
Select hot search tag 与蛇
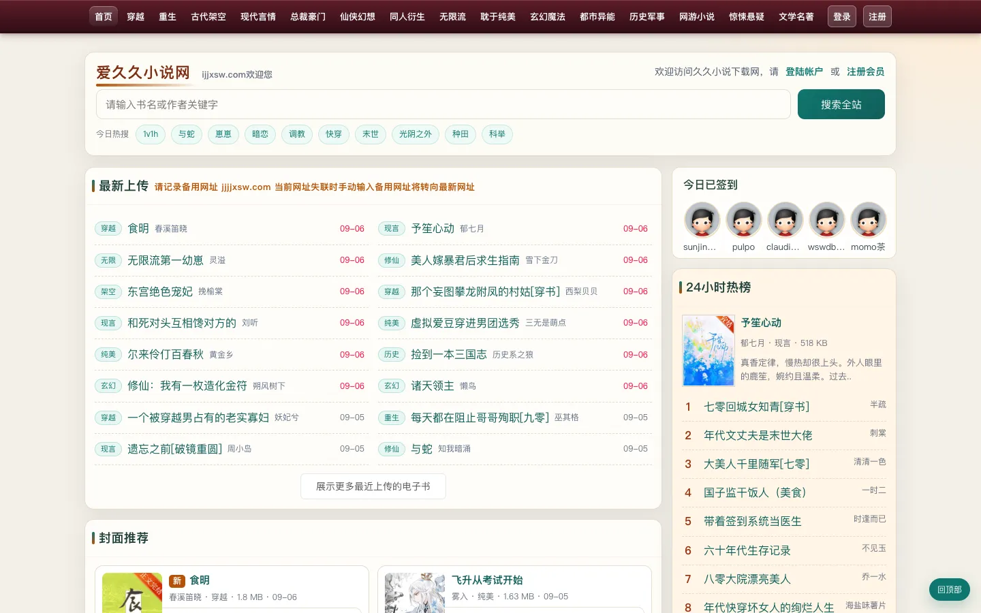(x=187, y=134)
